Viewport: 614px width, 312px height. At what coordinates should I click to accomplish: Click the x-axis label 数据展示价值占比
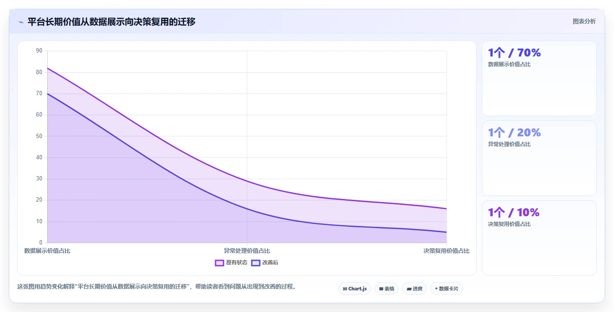coord(47,251)
